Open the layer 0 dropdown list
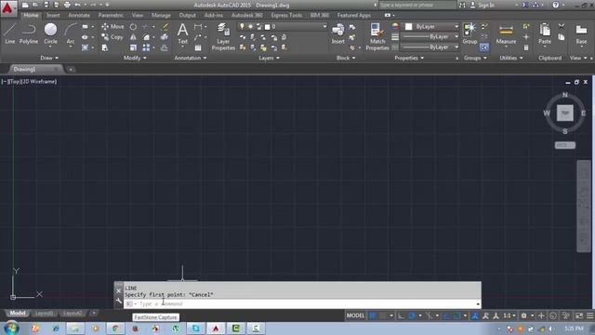This screenshot has height=335, width=595. (324, 27)
